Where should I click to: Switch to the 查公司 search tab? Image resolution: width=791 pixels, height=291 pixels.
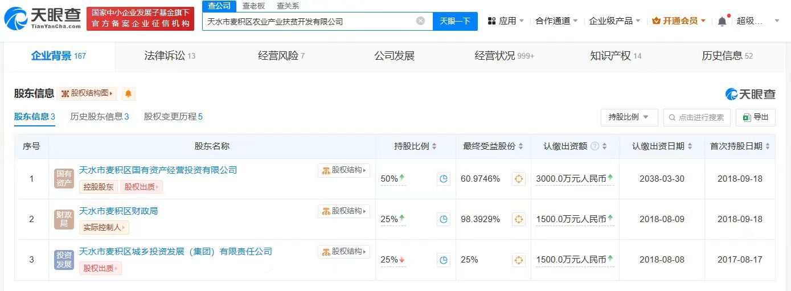pyautogui.click(x=219, y=6)
